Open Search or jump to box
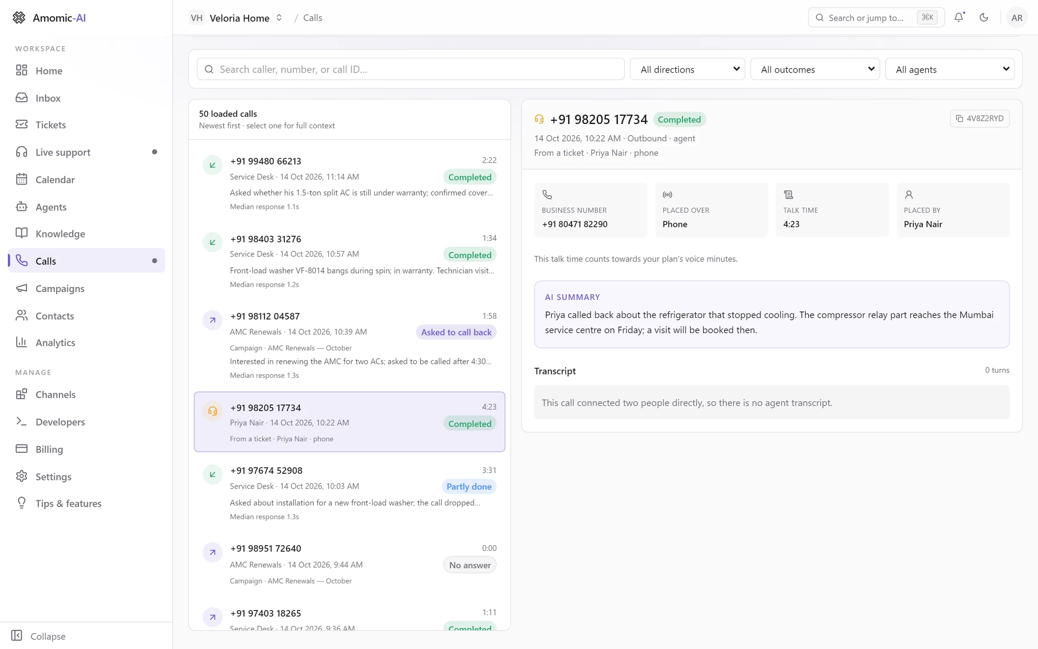The width and height of the screenshot is (1038, 649). [x=876, y=17]
